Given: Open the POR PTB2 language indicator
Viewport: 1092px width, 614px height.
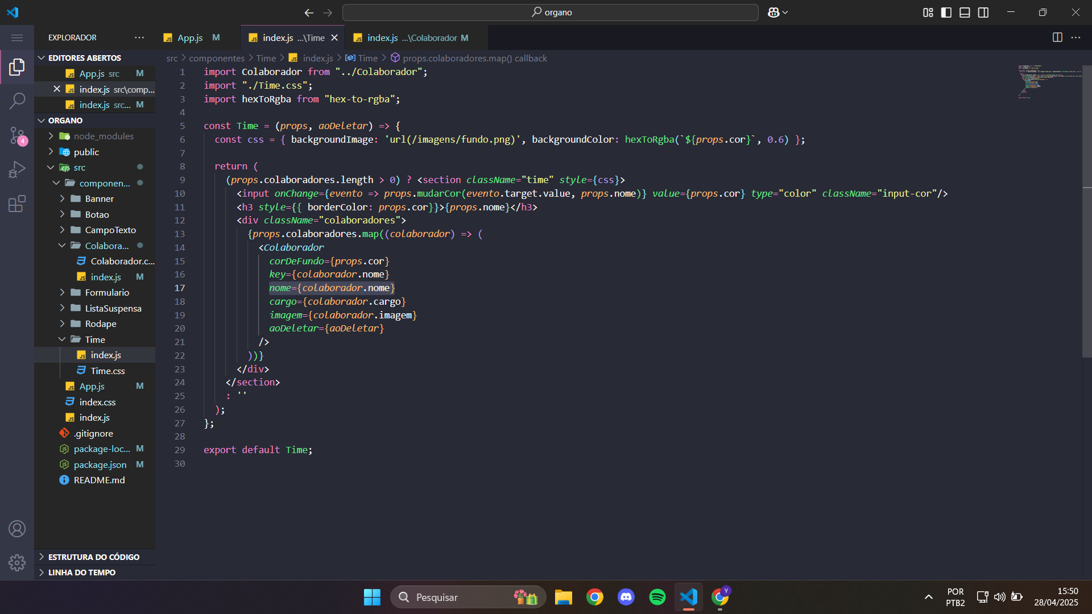Looking at the screenshot, I should (955, 597).
